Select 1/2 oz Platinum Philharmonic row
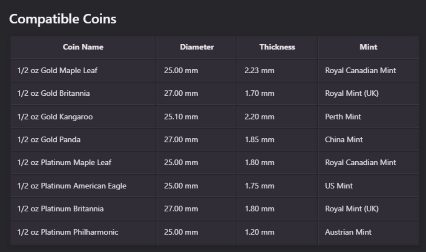This screenshot has width=426, height=252. tap(68, 232)
